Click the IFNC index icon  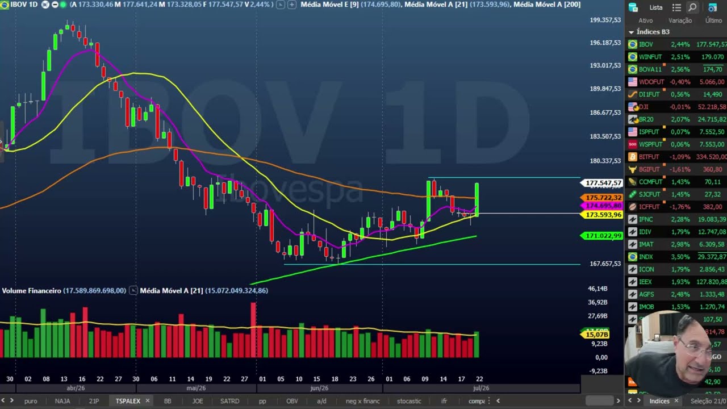point(633,219)
